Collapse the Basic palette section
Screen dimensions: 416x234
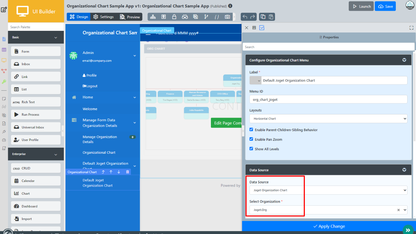click(56, 38)
